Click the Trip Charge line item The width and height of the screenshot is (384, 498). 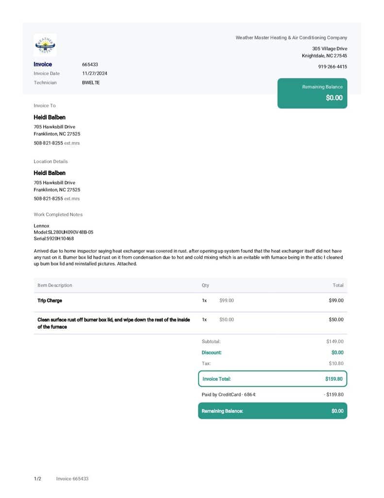pos(50,301)
